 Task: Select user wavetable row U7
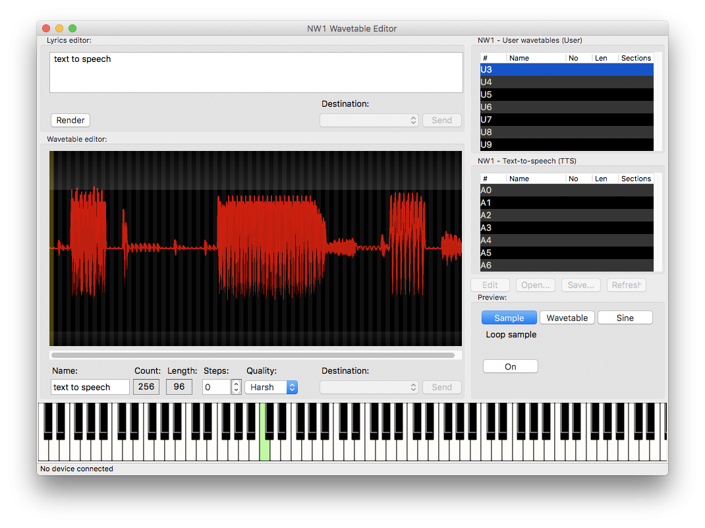pos(567,119)
